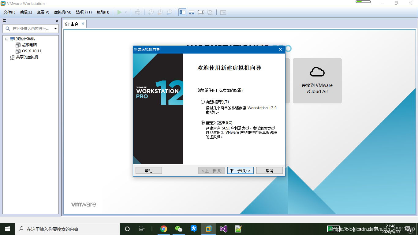
Task: Click the Revert to Snapshot icon
Action: [x=160, y=12]
